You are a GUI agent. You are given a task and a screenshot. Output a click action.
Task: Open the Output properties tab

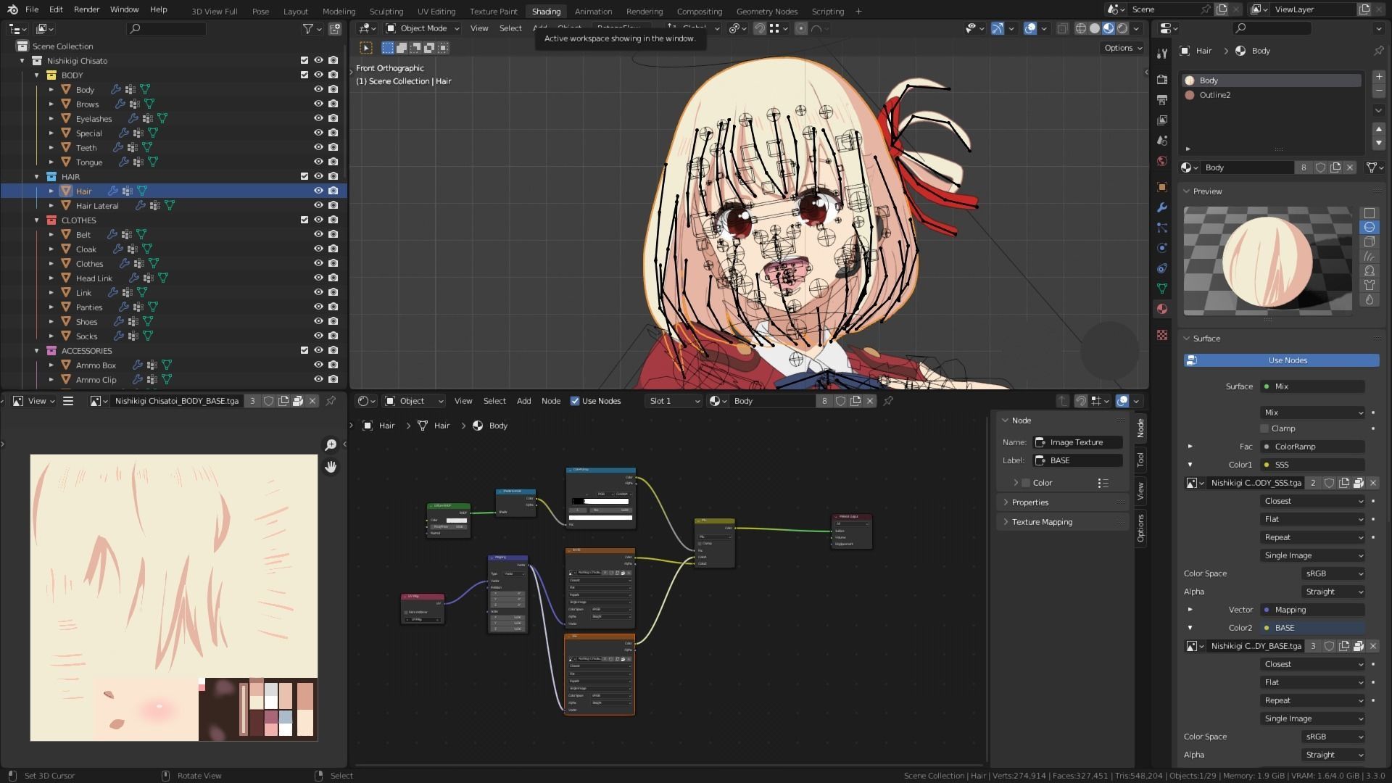coord(1162,99)
